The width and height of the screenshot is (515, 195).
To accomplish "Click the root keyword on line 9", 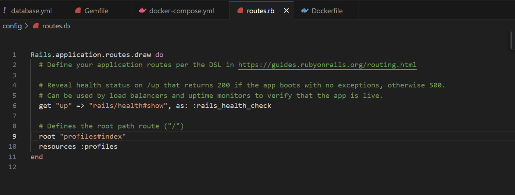I will click(x=47, y=136).
